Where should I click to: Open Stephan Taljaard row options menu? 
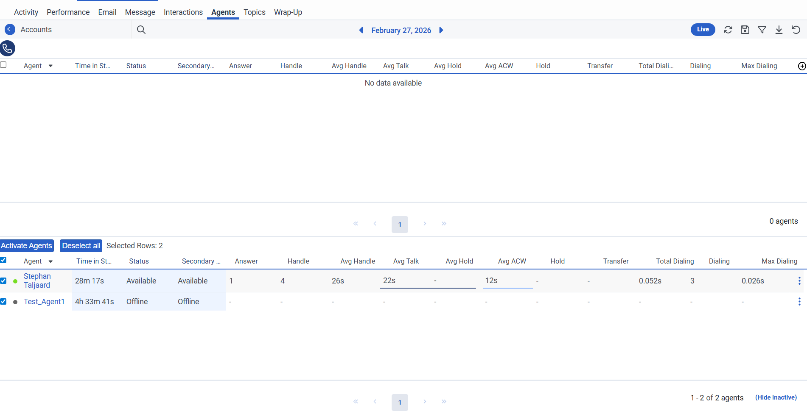pyautogui.click(x=799, y=280)
